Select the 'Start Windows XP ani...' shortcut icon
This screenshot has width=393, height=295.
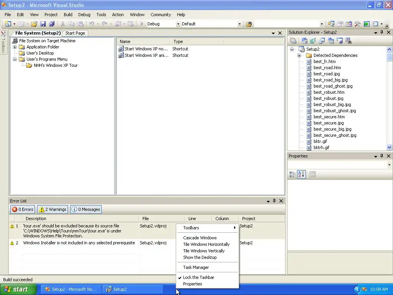[121, 55]
